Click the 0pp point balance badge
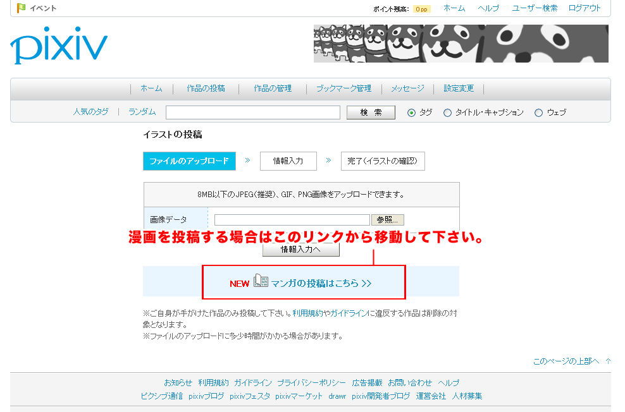The height and width of the screenshot is (412, 625). [421, 9]
